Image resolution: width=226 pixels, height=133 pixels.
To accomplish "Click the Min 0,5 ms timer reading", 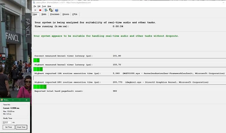I will [x=7, y=114].
